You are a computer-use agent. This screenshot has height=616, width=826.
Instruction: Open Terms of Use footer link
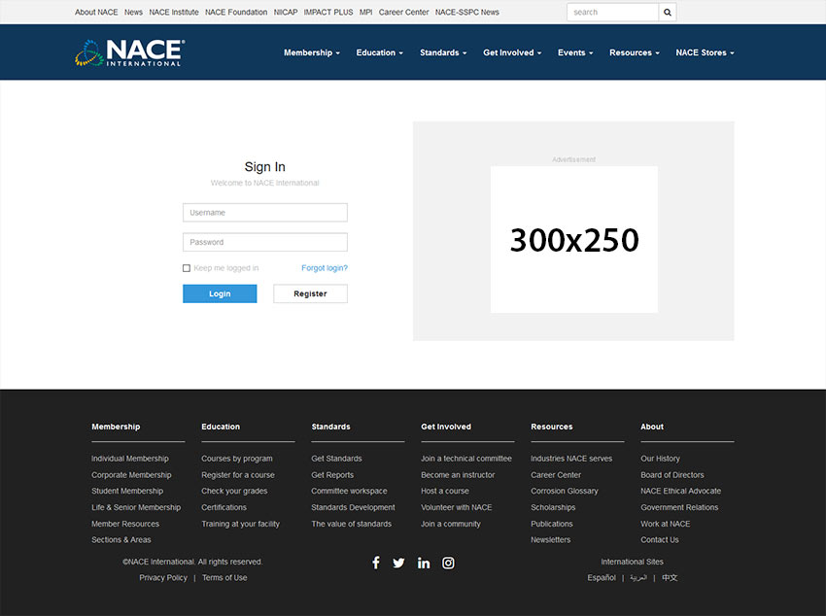pyautogui.click(x=224, y=577)
